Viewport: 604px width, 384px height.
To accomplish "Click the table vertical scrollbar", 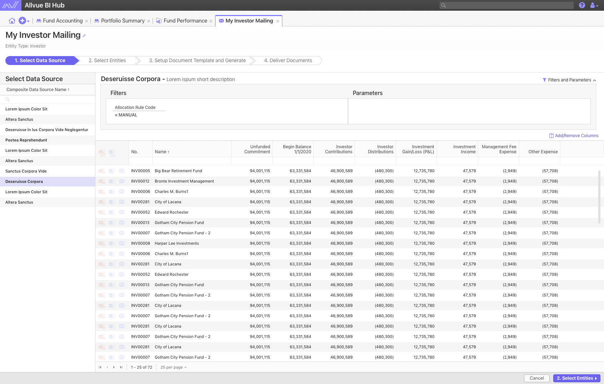I will (x=599, y=197).
